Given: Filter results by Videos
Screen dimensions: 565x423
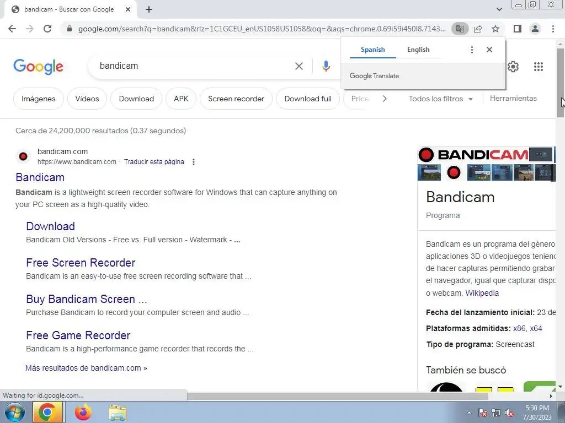Looking at the screenshot, I should coord(87,99).
